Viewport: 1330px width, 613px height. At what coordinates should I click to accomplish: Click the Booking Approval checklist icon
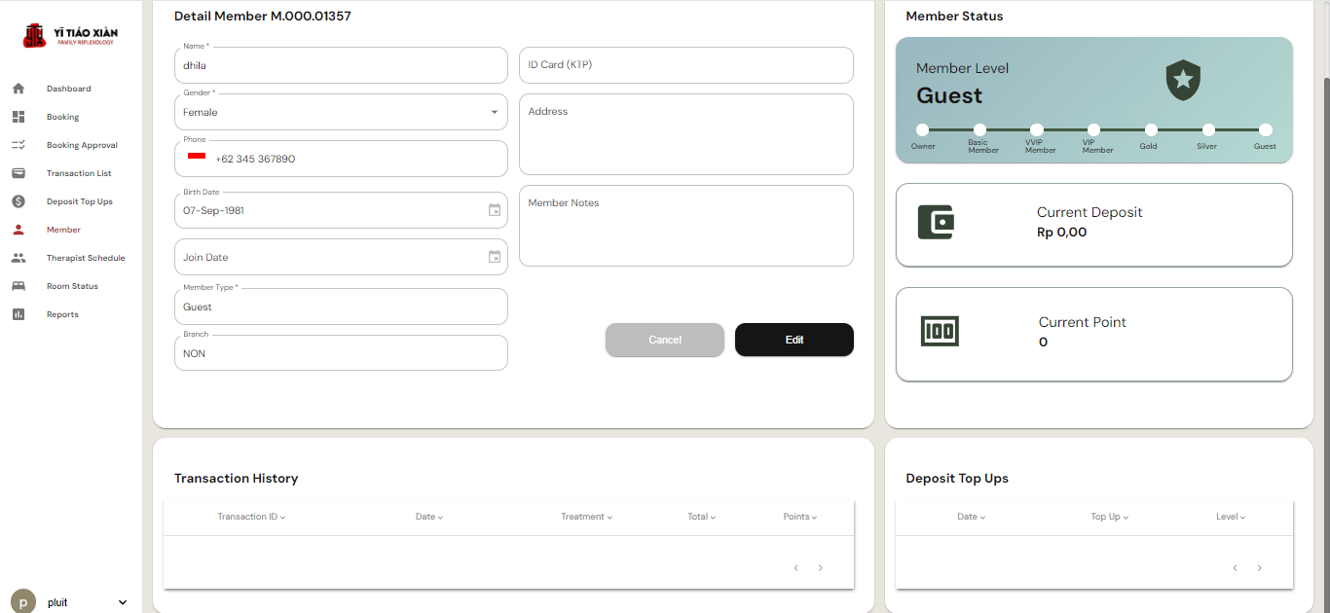[x=18, y=145]
